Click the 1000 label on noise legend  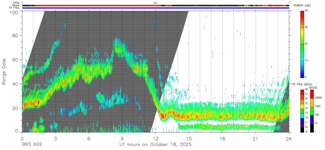point(318,106)
